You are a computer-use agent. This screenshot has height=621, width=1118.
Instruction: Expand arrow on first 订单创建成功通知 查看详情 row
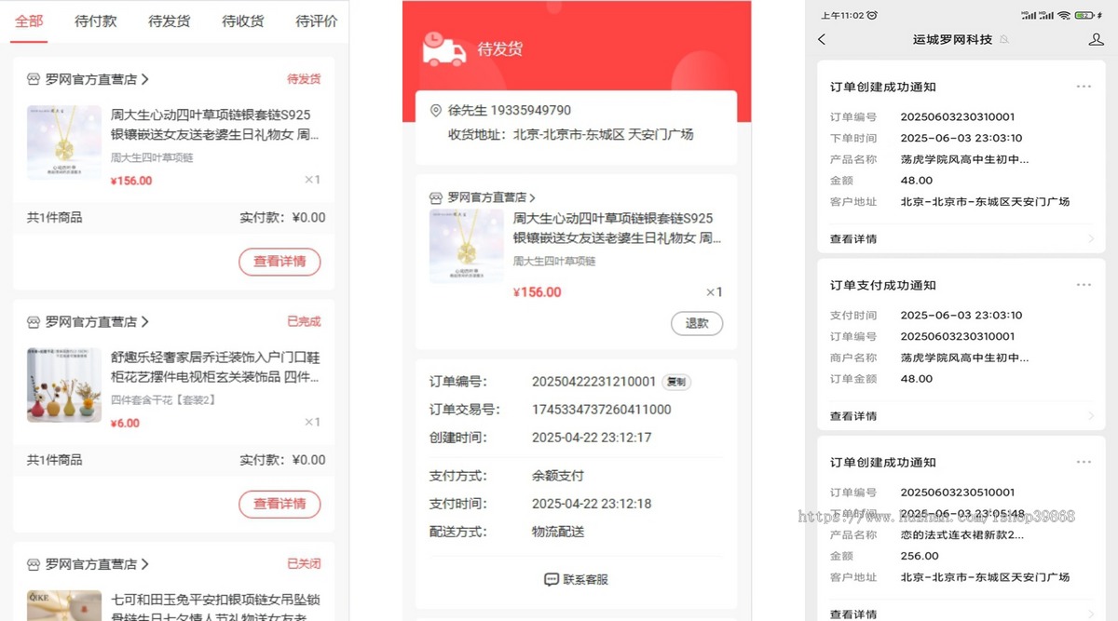point(1091,239)
